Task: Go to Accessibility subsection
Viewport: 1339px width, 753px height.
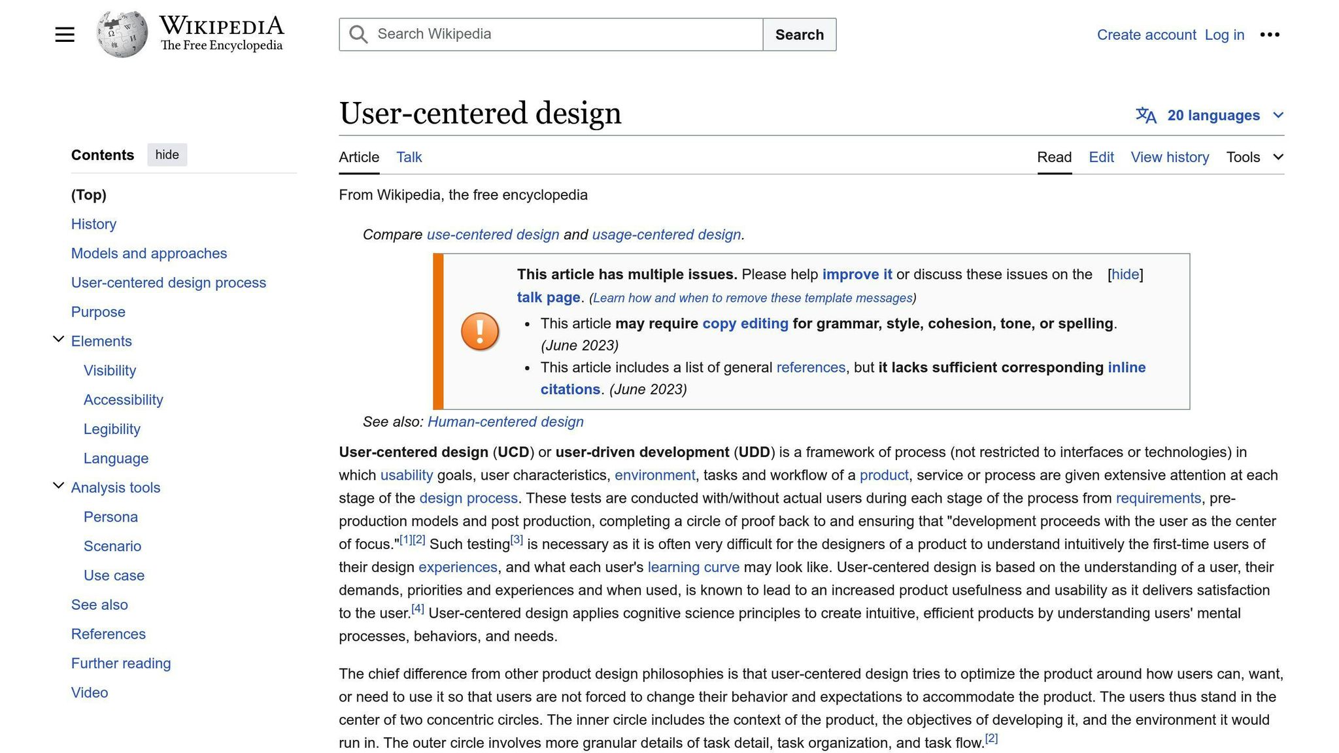Action: [123, 400]
